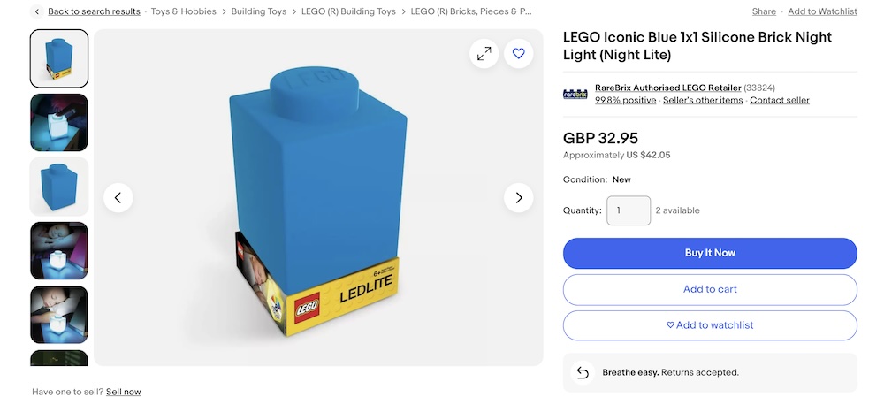Image resolution: width=884 pixels, height=397 pixels.
Task: Click the Share link at top
Action: [764, 11]
